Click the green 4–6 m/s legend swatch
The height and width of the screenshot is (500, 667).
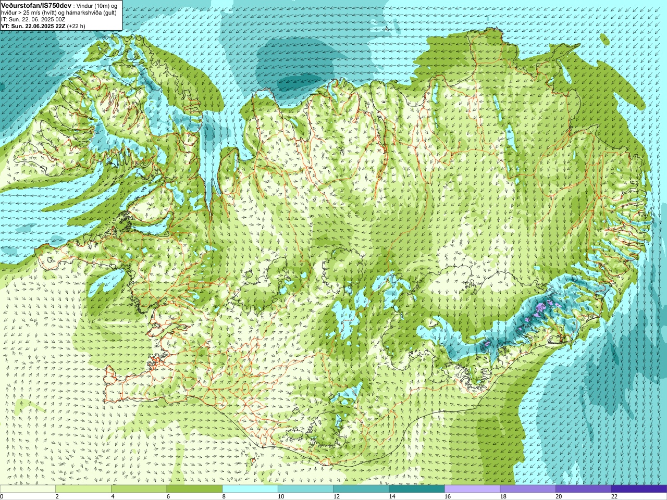click(x=139, y=489)
